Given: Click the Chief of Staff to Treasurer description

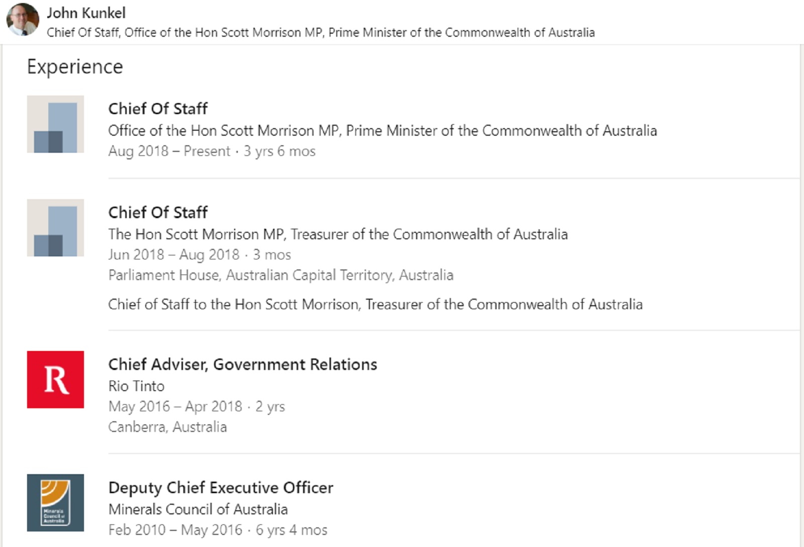Looking at the screenshot, I should (x=375, y=304).
